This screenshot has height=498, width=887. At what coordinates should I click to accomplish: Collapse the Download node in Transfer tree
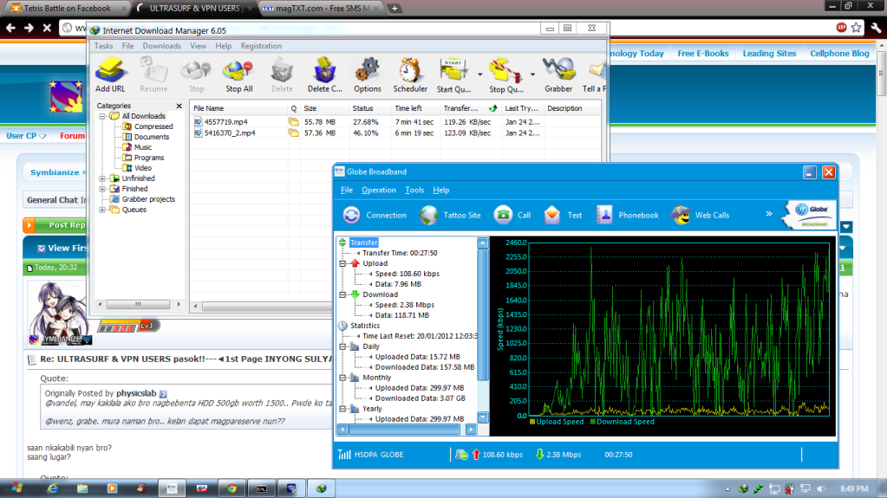[x=342, y=294]
